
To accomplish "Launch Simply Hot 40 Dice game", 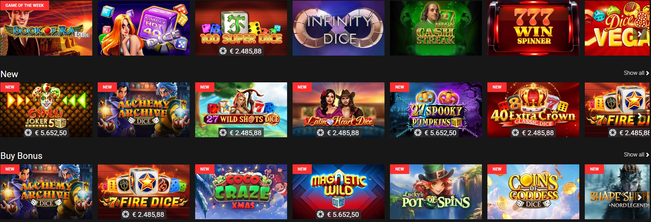I will pos(144,28).
